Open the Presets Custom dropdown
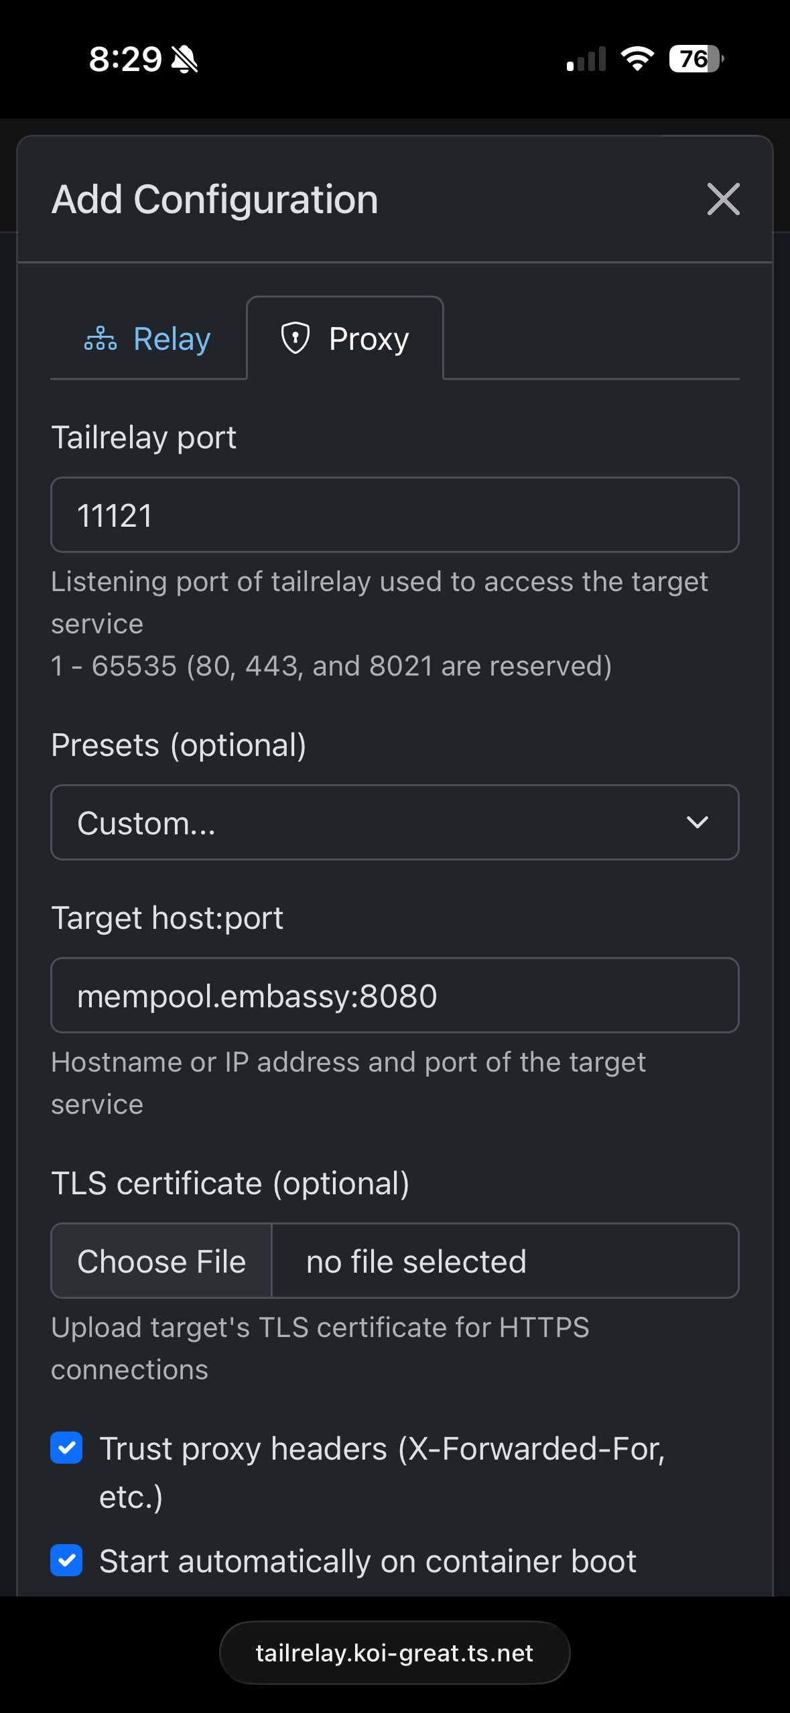The image size is (790, 1713). click(395, 822)
